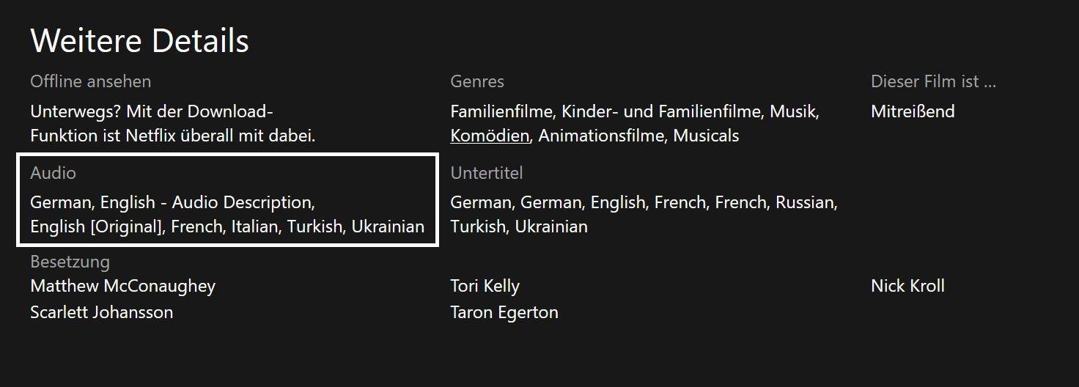
Task: Click the Untertitel section heading
Action: coord(486,173)
